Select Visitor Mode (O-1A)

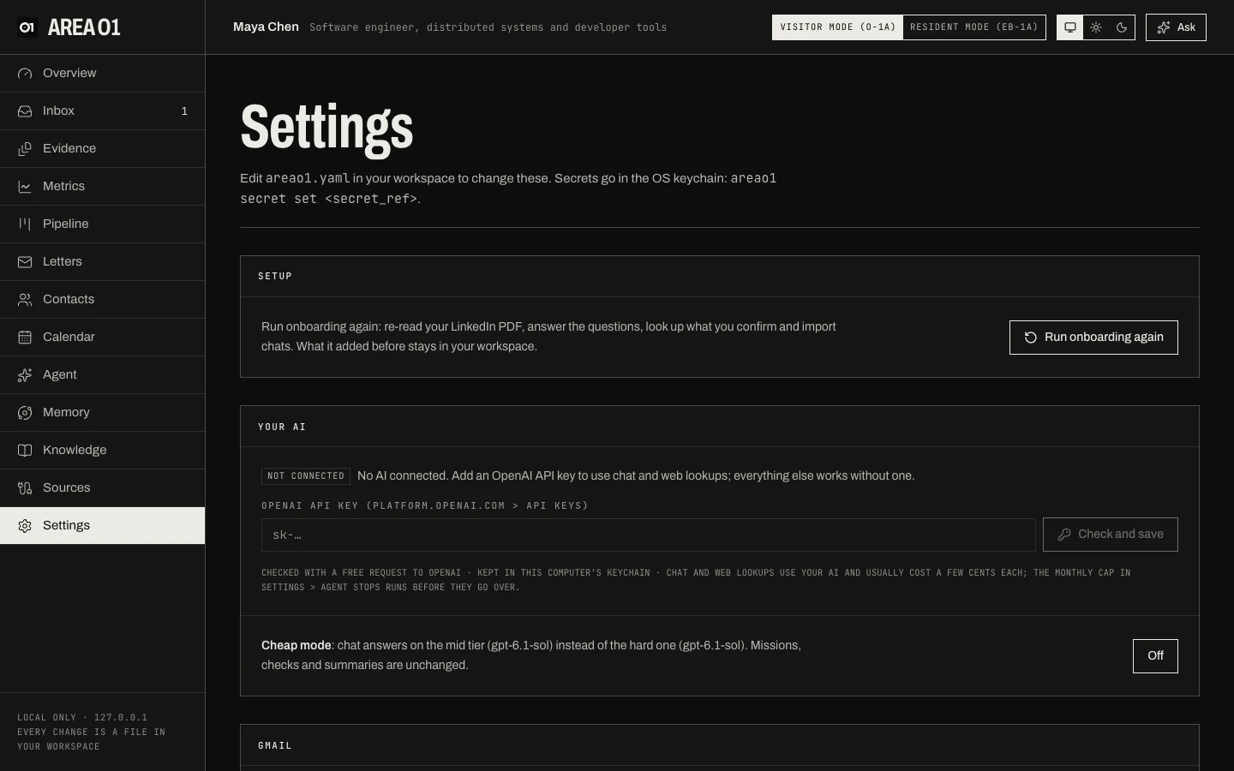pyautogui.click(x=837, y=27)
